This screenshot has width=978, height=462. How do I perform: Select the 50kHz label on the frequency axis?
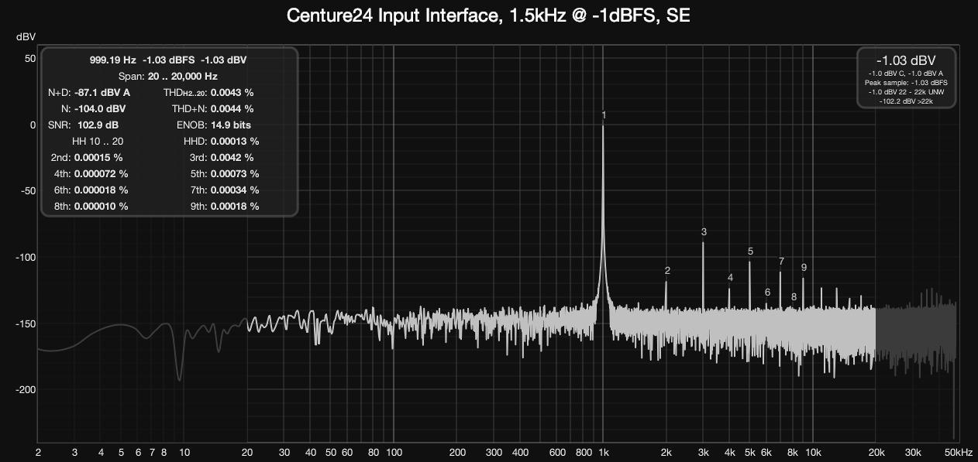click(x=958, y=453)
